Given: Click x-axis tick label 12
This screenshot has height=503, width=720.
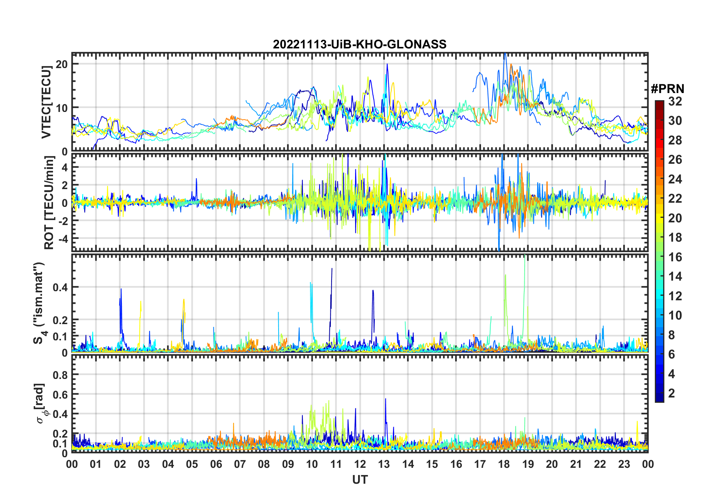Looking at the screenshot, I should click(x=360, y=464).
